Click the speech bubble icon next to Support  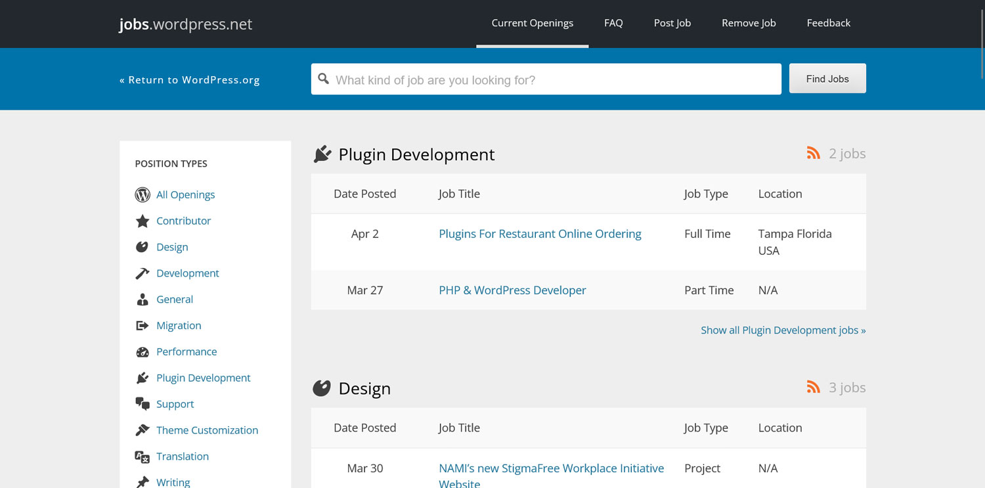[142, 404]
